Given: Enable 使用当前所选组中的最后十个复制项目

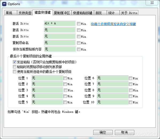Looking at the screenshot, I should click(14, 72).
